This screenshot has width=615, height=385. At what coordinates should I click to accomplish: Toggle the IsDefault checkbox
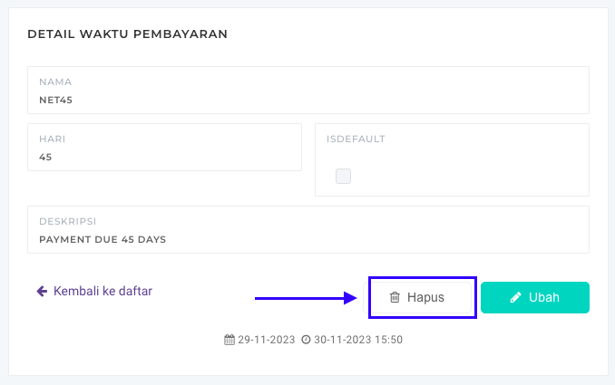point(343,176)
